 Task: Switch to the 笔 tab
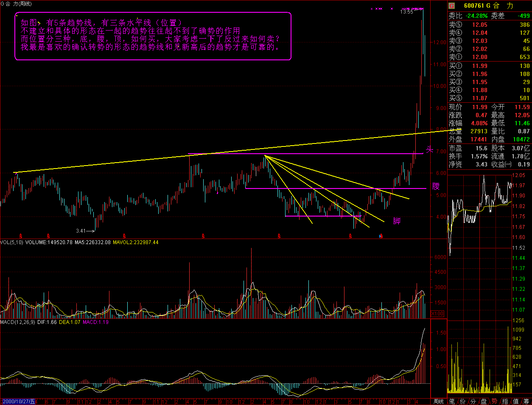[x=452, y=401]
